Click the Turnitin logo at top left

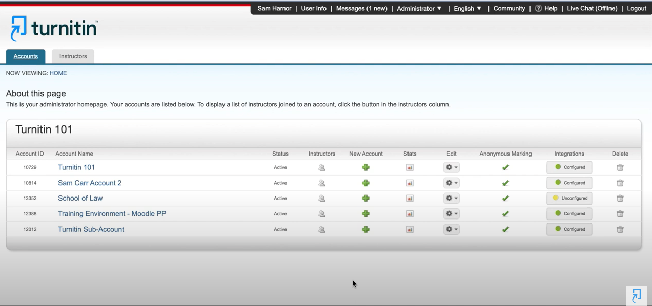[54, 28]
